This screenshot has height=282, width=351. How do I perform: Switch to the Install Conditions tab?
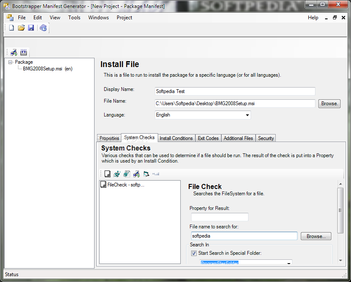tap(176, 138)
